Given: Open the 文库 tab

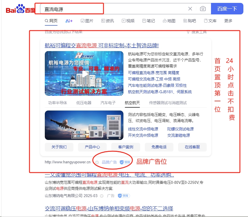Looking at the screenshot, I should click(x=210, y=21).
